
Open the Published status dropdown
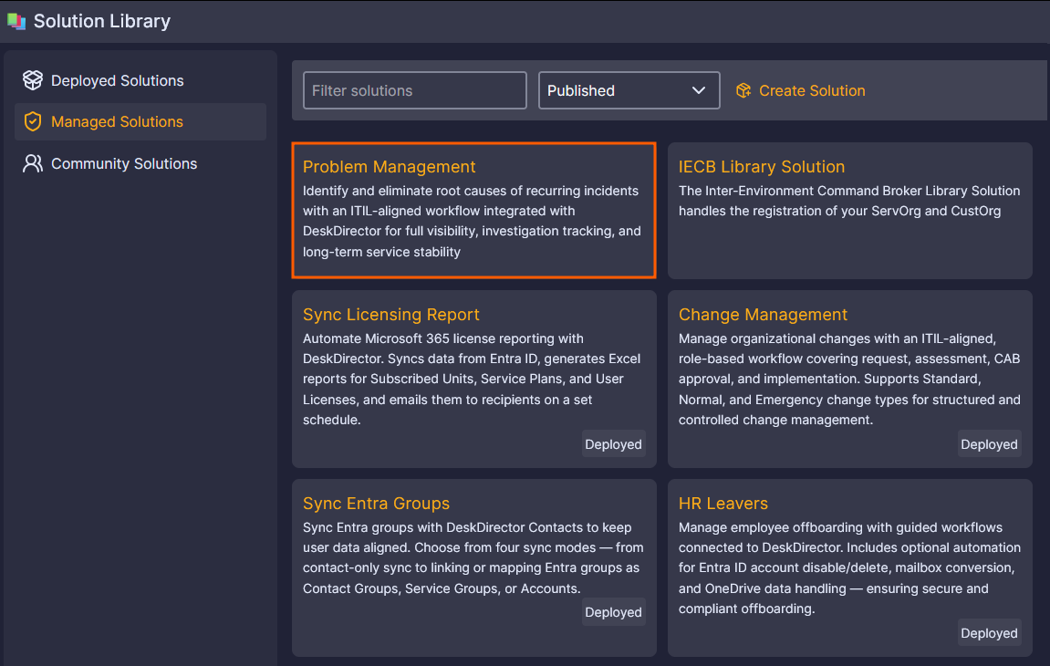click(x=629, y=90)
